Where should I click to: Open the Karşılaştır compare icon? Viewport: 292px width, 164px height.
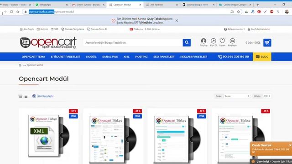point(232,42)
